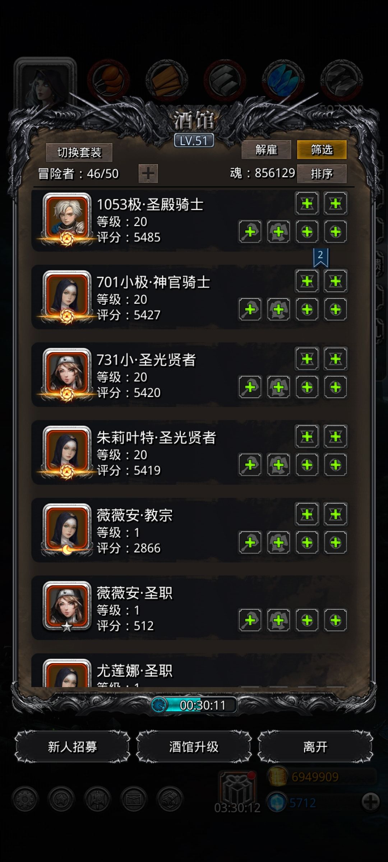Toggle the 筛选 filter button
This screenshot has width=388, height=862.
(322, 149)
